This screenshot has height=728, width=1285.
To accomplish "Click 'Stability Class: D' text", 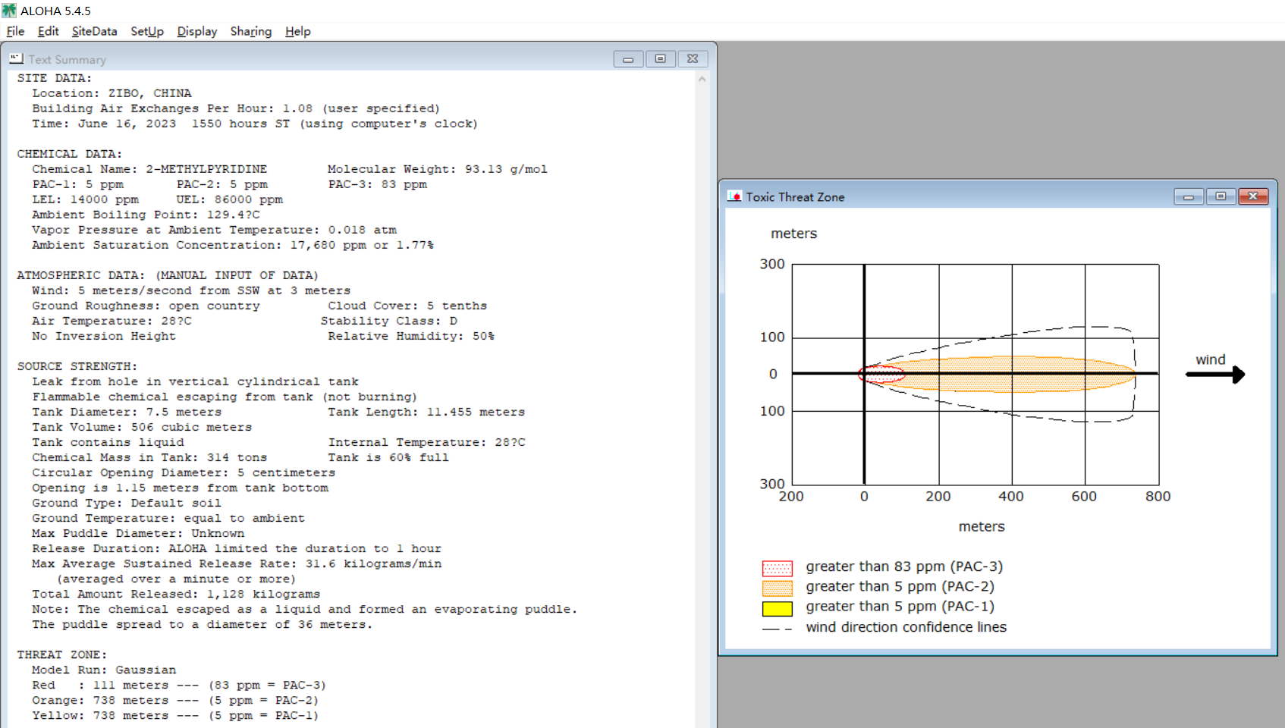I will click(x=389, y=321).
